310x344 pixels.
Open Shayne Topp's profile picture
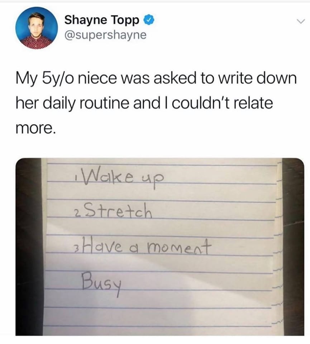tap(37, 28)
